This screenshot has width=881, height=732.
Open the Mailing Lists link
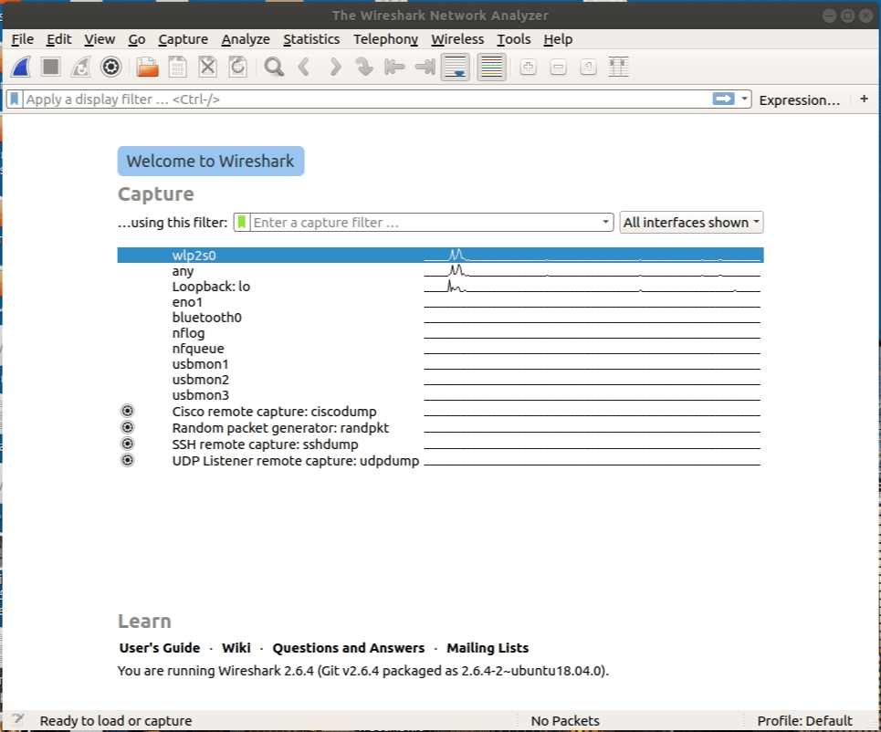(488, 648)
